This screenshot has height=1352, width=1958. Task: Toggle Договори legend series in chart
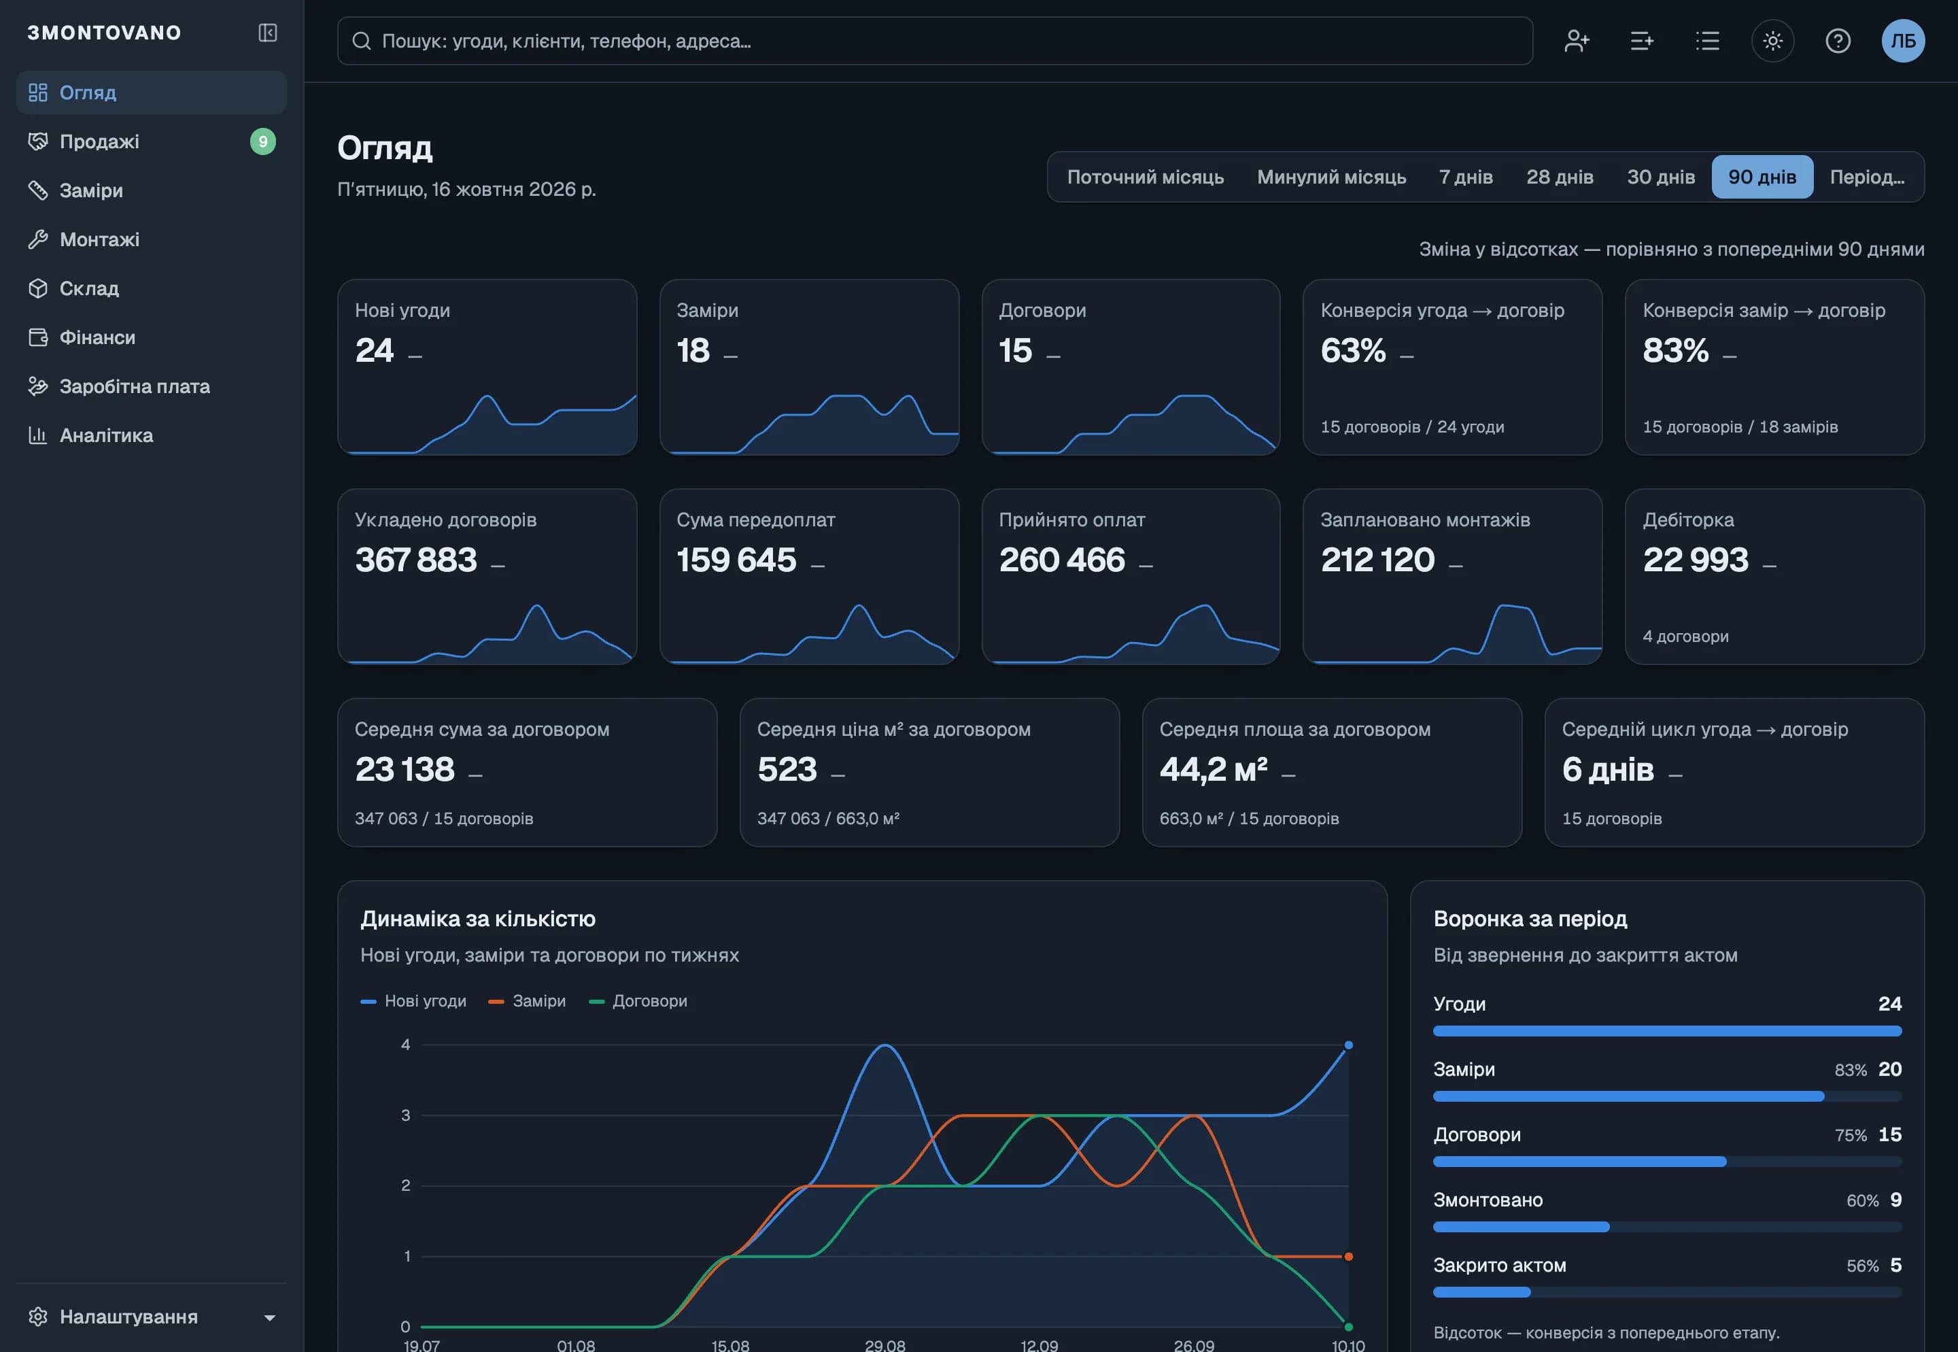coord(638,1001)
